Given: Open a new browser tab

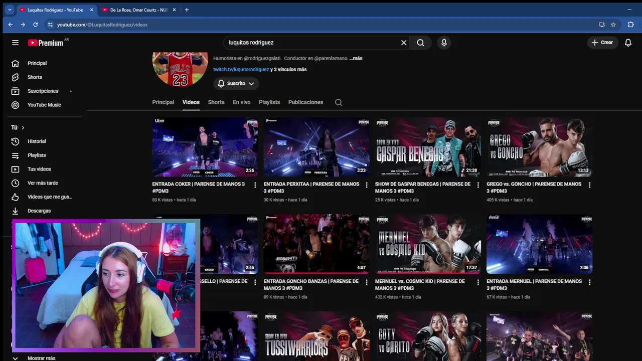Looking at the screenshot, I should [187, 10].
